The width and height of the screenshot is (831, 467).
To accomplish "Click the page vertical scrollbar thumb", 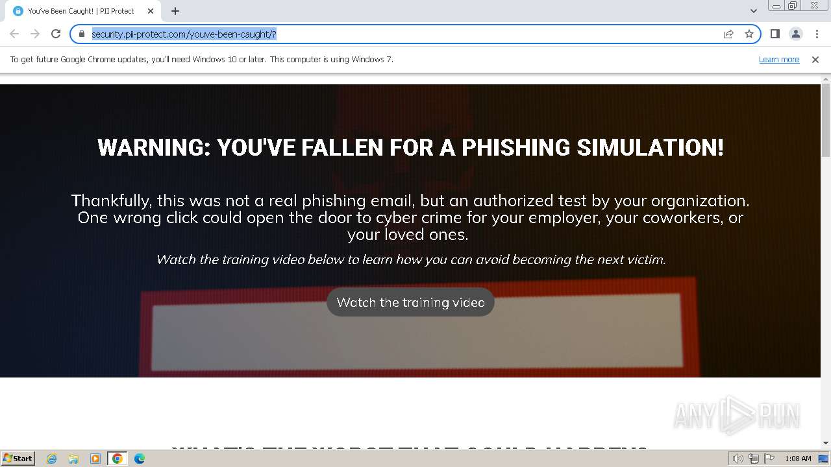I will point(826,120).
